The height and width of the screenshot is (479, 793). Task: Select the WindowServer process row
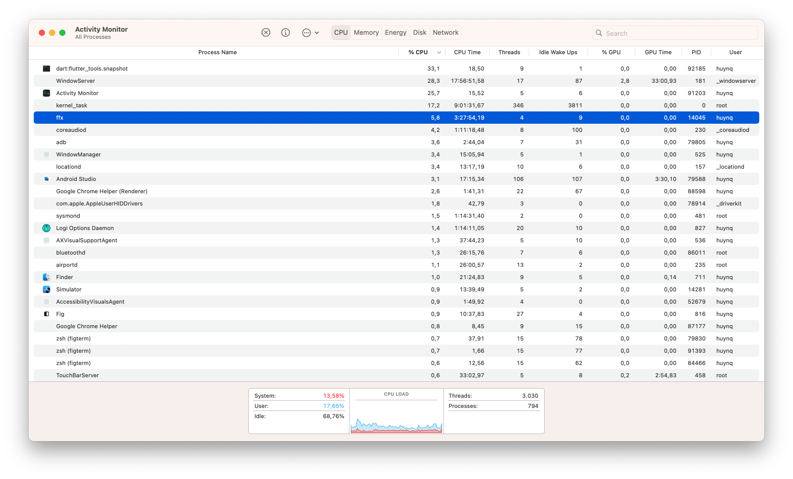(x=204, y=80)
